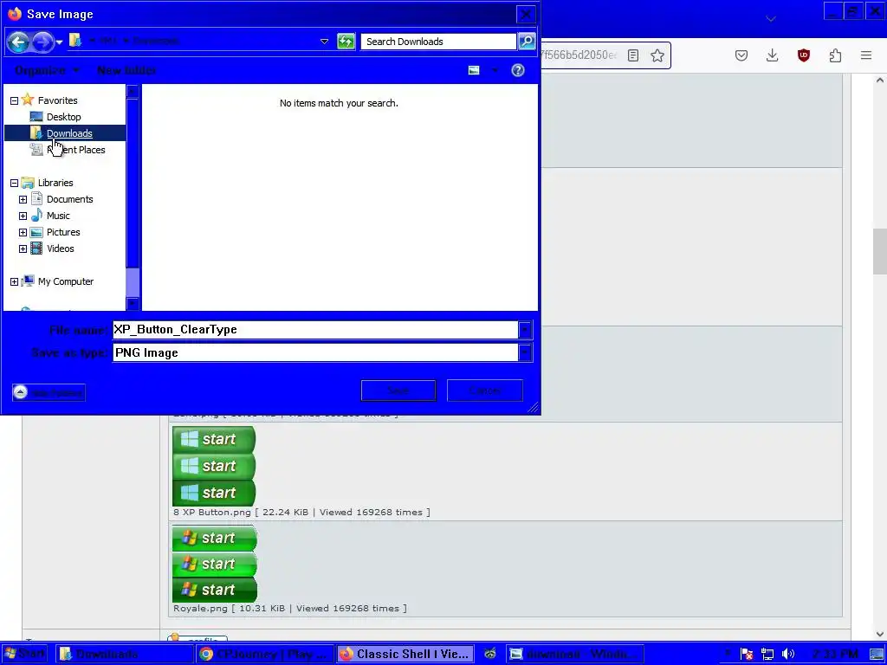Expand the Music library node
The image size is (887, 665).
click(23, 216)
